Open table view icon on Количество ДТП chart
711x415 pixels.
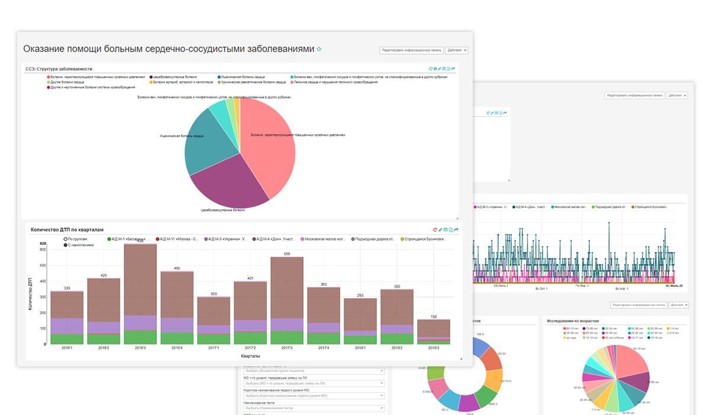coord(445,229)
